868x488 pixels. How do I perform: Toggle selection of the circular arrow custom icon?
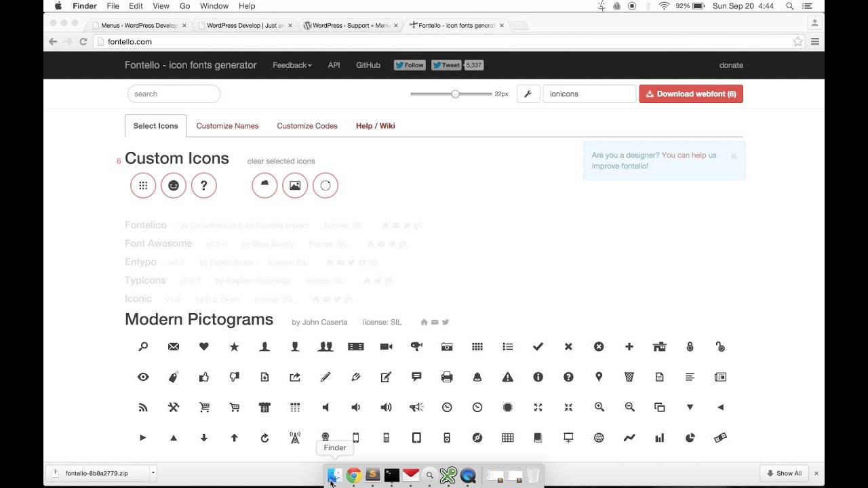coord(325,185)
